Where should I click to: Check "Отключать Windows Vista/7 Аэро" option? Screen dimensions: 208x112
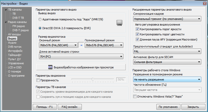tap(135, 97)
